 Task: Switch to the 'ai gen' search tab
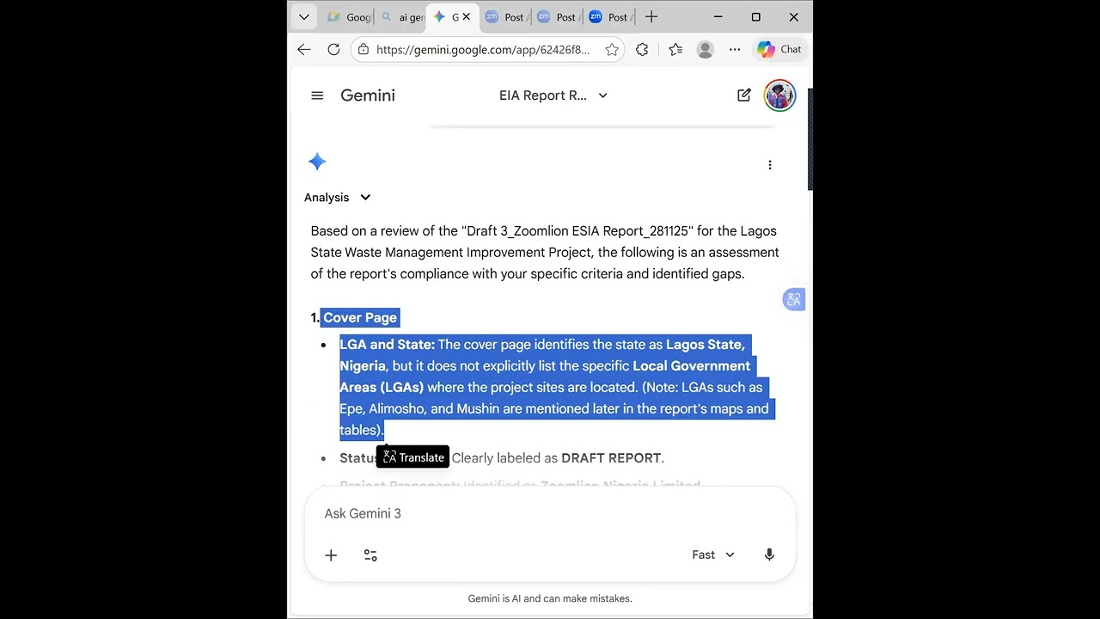point(402,17)
